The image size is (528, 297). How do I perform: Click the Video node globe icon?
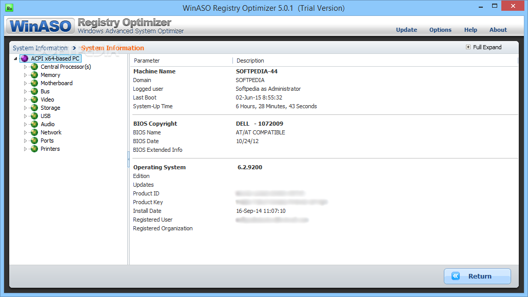tap(34, 100)
